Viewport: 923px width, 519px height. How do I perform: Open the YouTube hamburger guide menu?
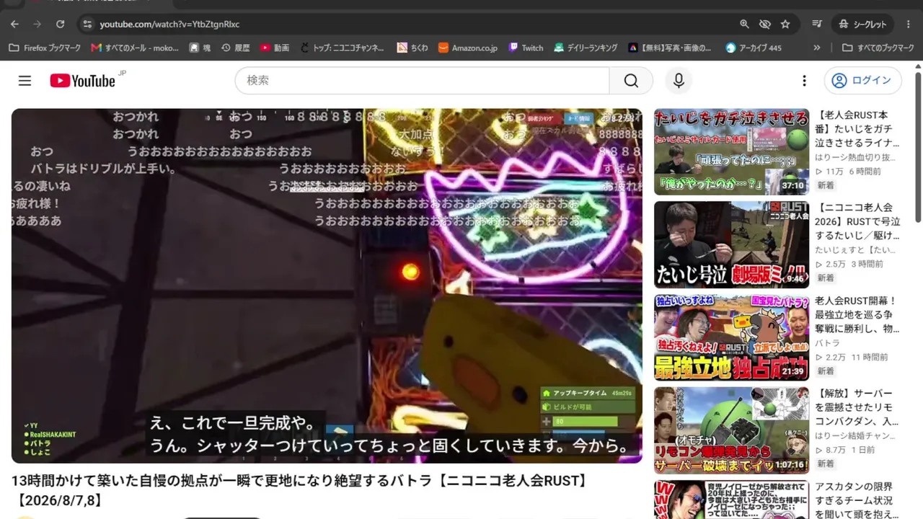pyautogui.click(x=25, y=81)
